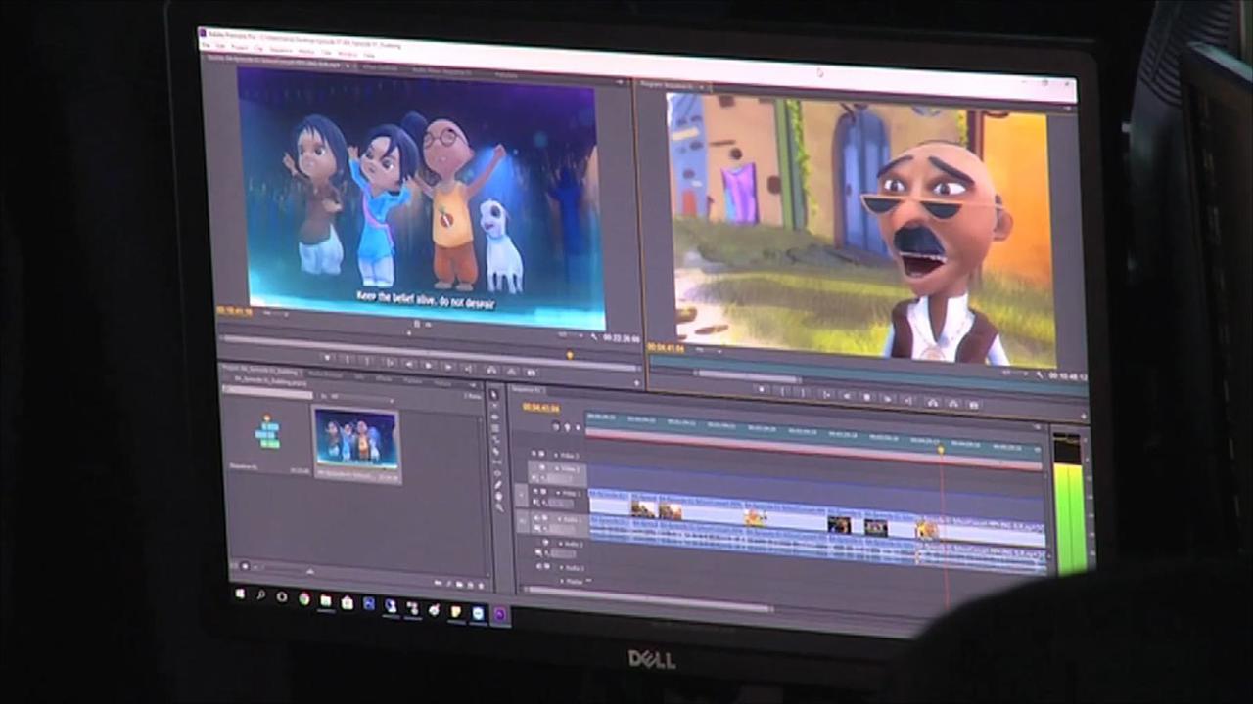This screenshot has height=704, width=1253.
Task: Select the Slip tool
Action: pos(497,462)
